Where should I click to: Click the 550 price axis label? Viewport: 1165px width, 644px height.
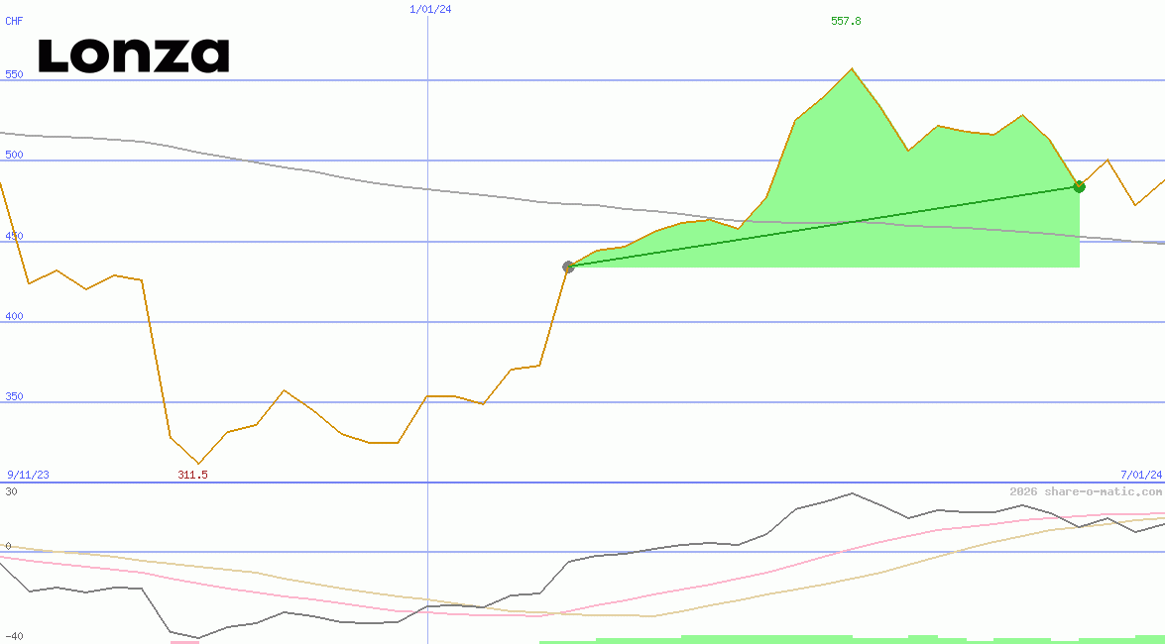(x=14, y=74)
